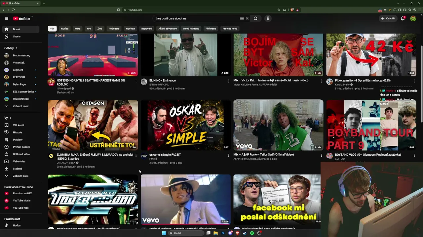Select the Hry filter chip
The width and height of the screenshot is (423, 237).
89,29
